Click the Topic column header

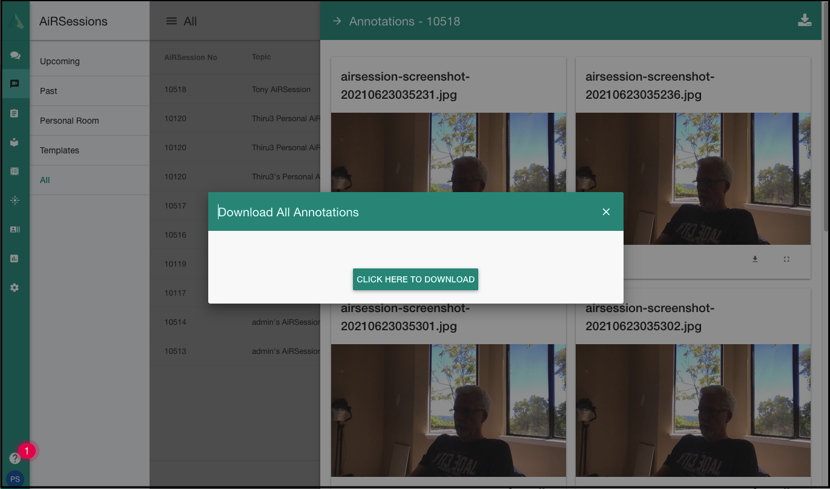click(262, 57)
